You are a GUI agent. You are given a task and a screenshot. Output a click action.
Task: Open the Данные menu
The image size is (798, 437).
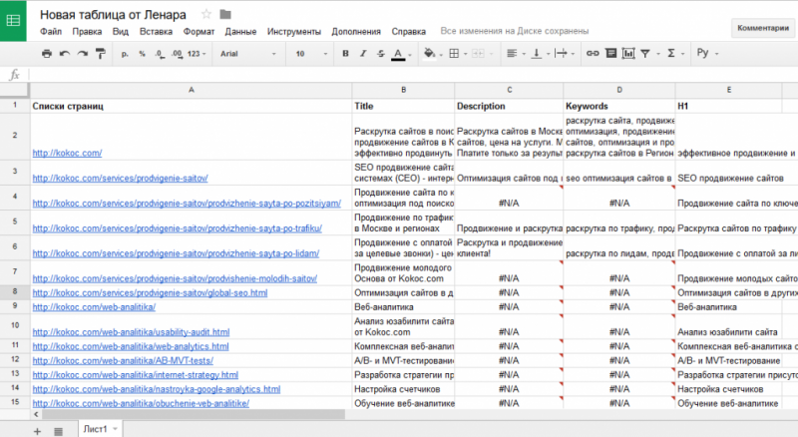coord(240,32)
